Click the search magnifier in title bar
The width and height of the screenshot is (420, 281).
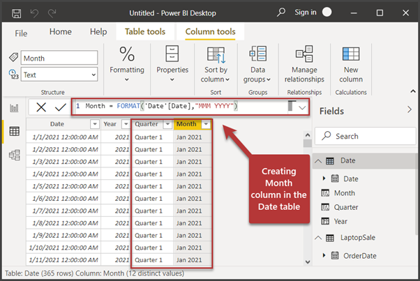coord(281,12)
